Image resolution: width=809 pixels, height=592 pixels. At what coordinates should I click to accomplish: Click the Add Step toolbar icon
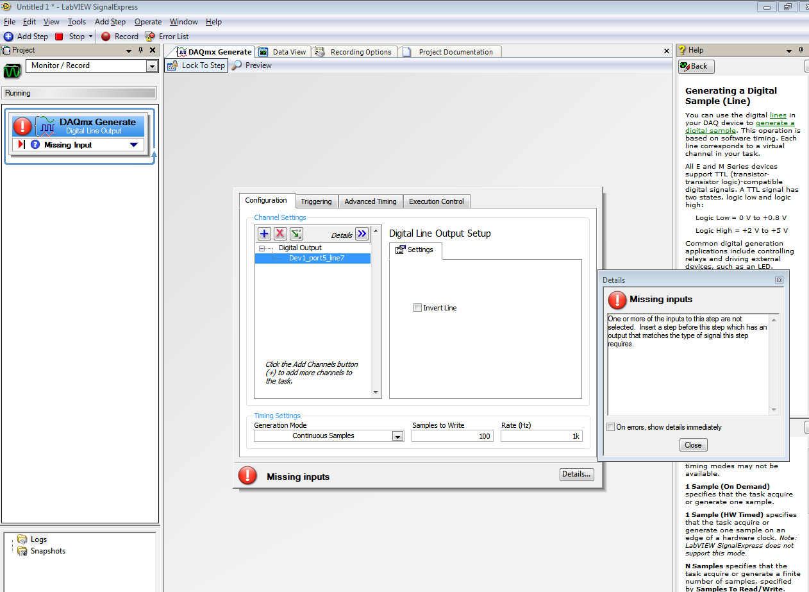(x=8, y=37)
